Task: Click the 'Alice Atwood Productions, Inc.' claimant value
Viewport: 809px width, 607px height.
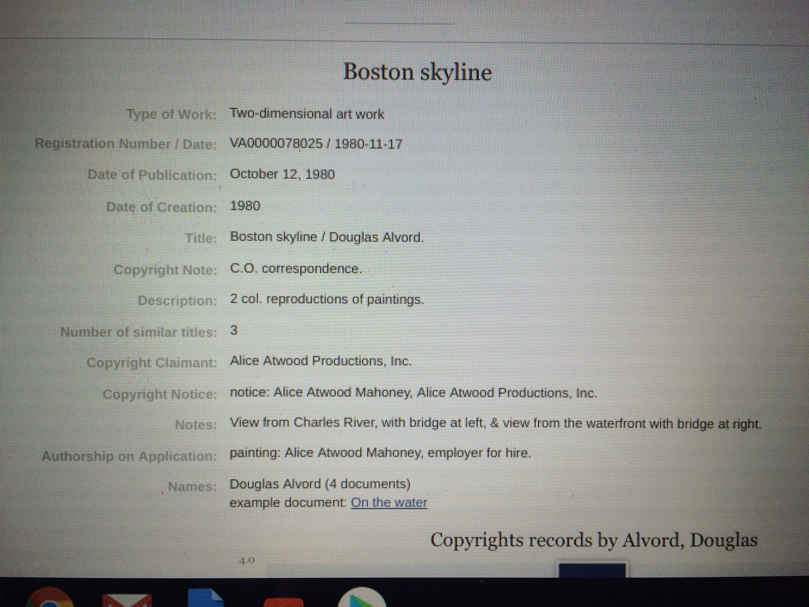Action: (320, 361)
